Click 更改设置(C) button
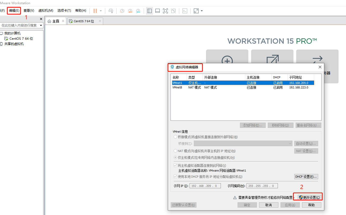Viewport: 346px width, 215px height. (309, 198)
